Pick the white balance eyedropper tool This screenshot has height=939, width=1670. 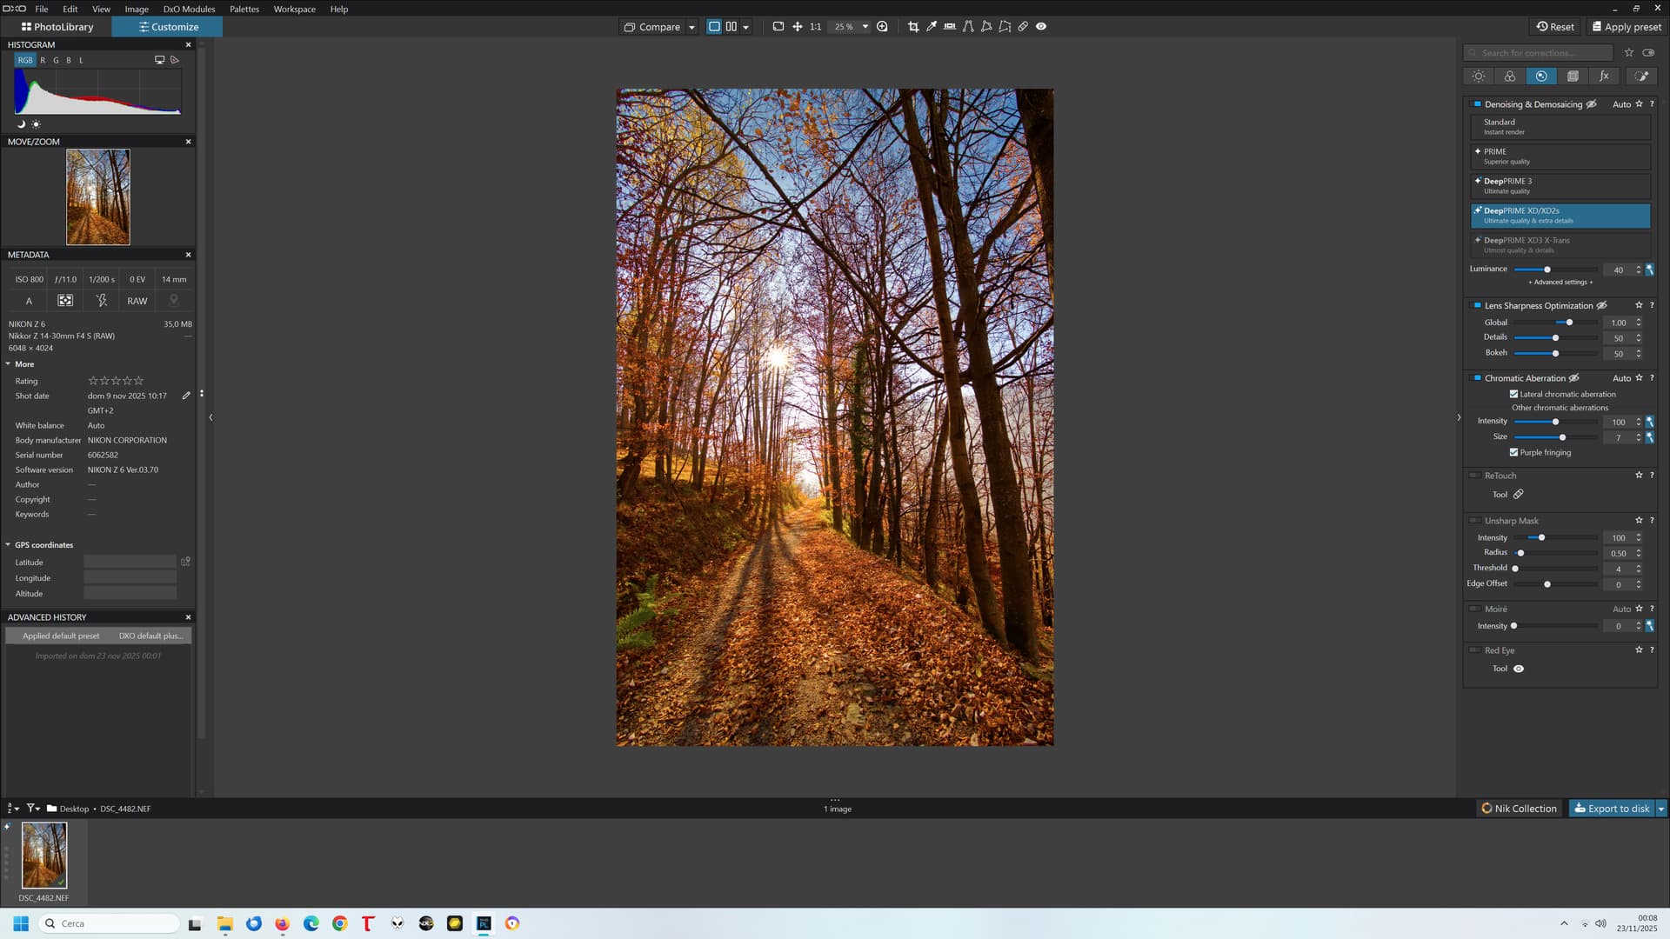[x=932, y=27]
